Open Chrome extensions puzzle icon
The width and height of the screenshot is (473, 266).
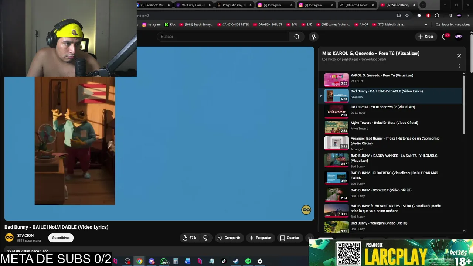[x=437, y=16]
